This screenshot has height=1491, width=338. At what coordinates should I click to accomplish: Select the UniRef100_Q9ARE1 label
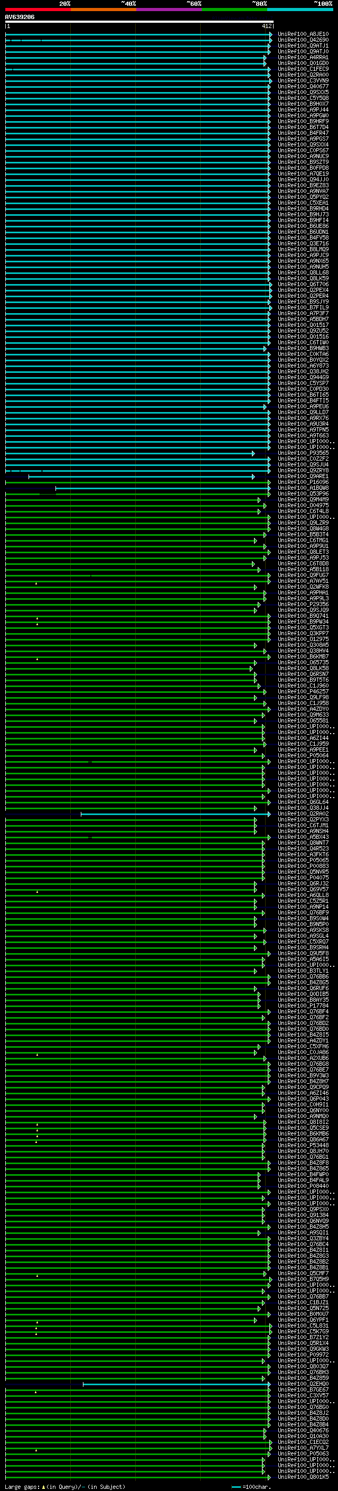tap(303, 477)
